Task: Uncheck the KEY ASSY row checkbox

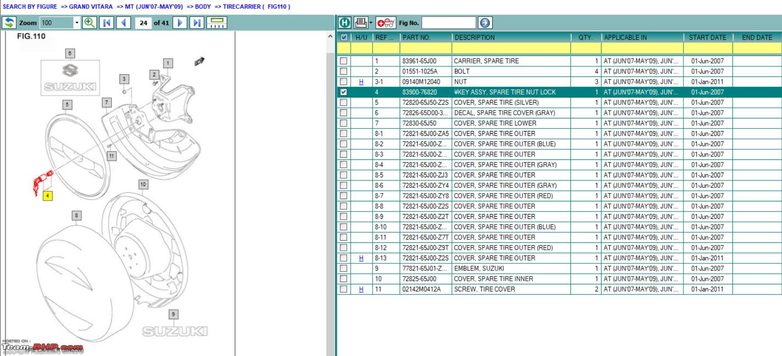Action: pos(344,92)
